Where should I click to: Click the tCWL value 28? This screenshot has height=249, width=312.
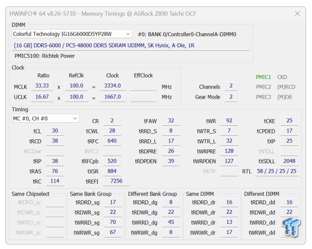click(112, 131)
